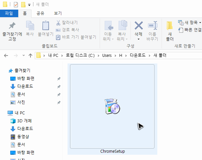Click New folder icon in quick access toolbar
Image resolution: width=202 pixels, height=160 pixels.
click(23, 5)
